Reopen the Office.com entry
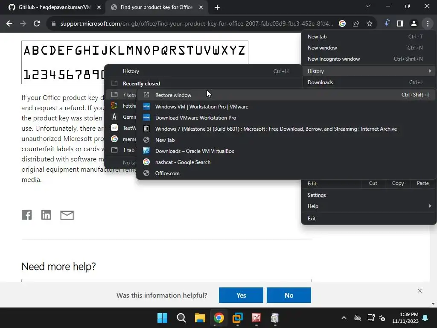The width and height of the screenshot is (437, 328). point(286,173)
